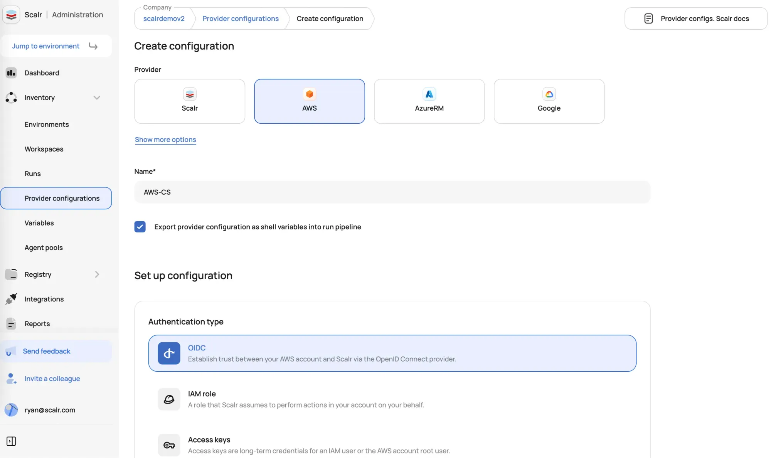771x458 pixels.
Task: Click scalrdemov2 in the breadcrumb
Action: coord(164,19)
